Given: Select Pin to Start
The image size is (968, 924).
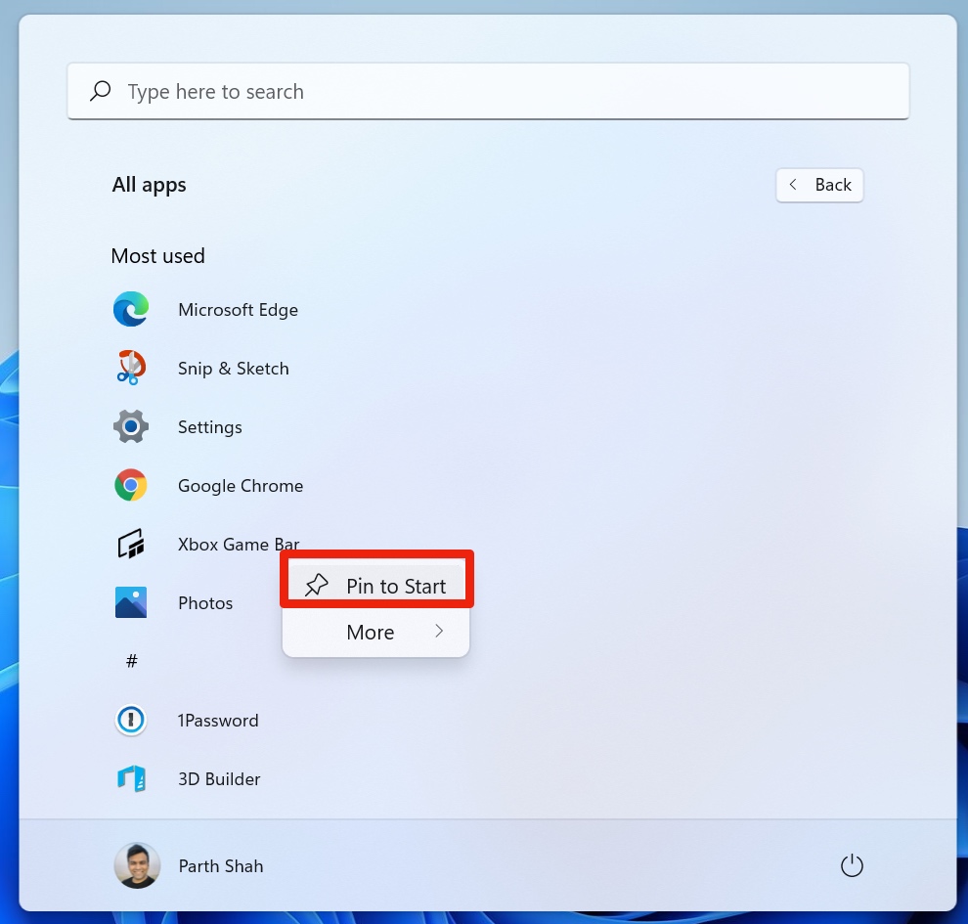Looking at the screenshot, I should click(396, 585).
